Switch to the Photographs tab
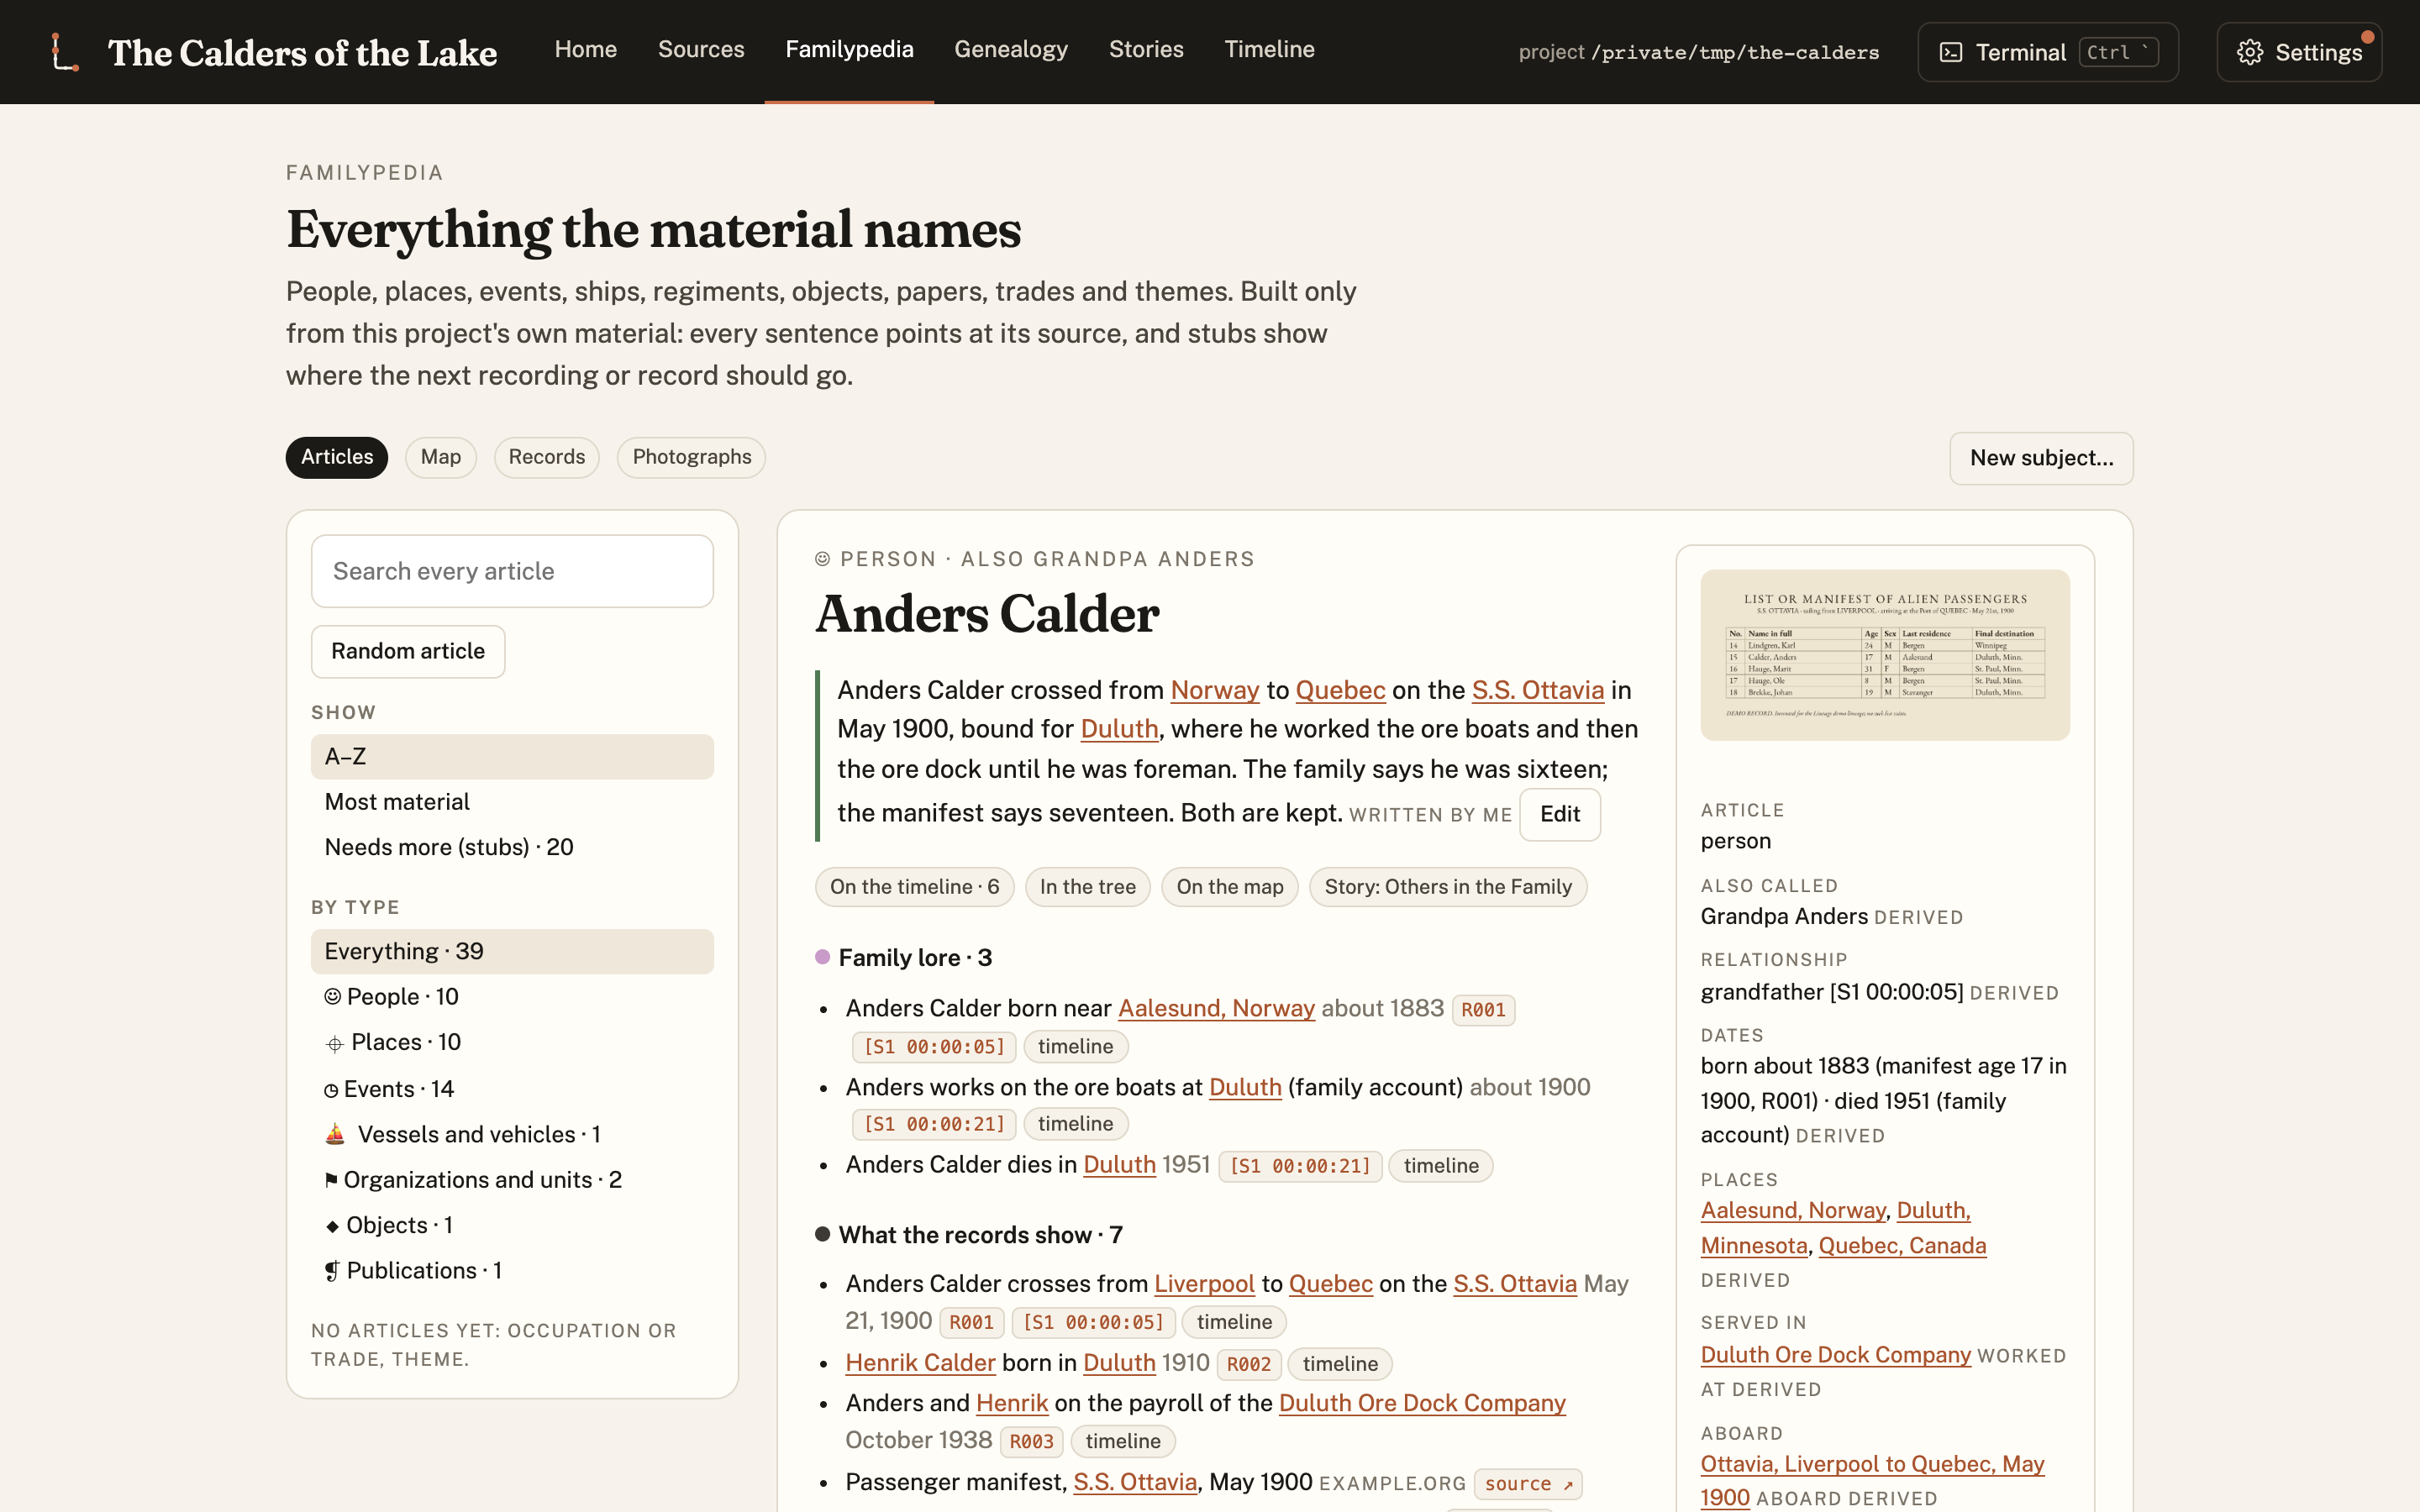Viewport: 2420px width, 1512px height. [692, 457]
